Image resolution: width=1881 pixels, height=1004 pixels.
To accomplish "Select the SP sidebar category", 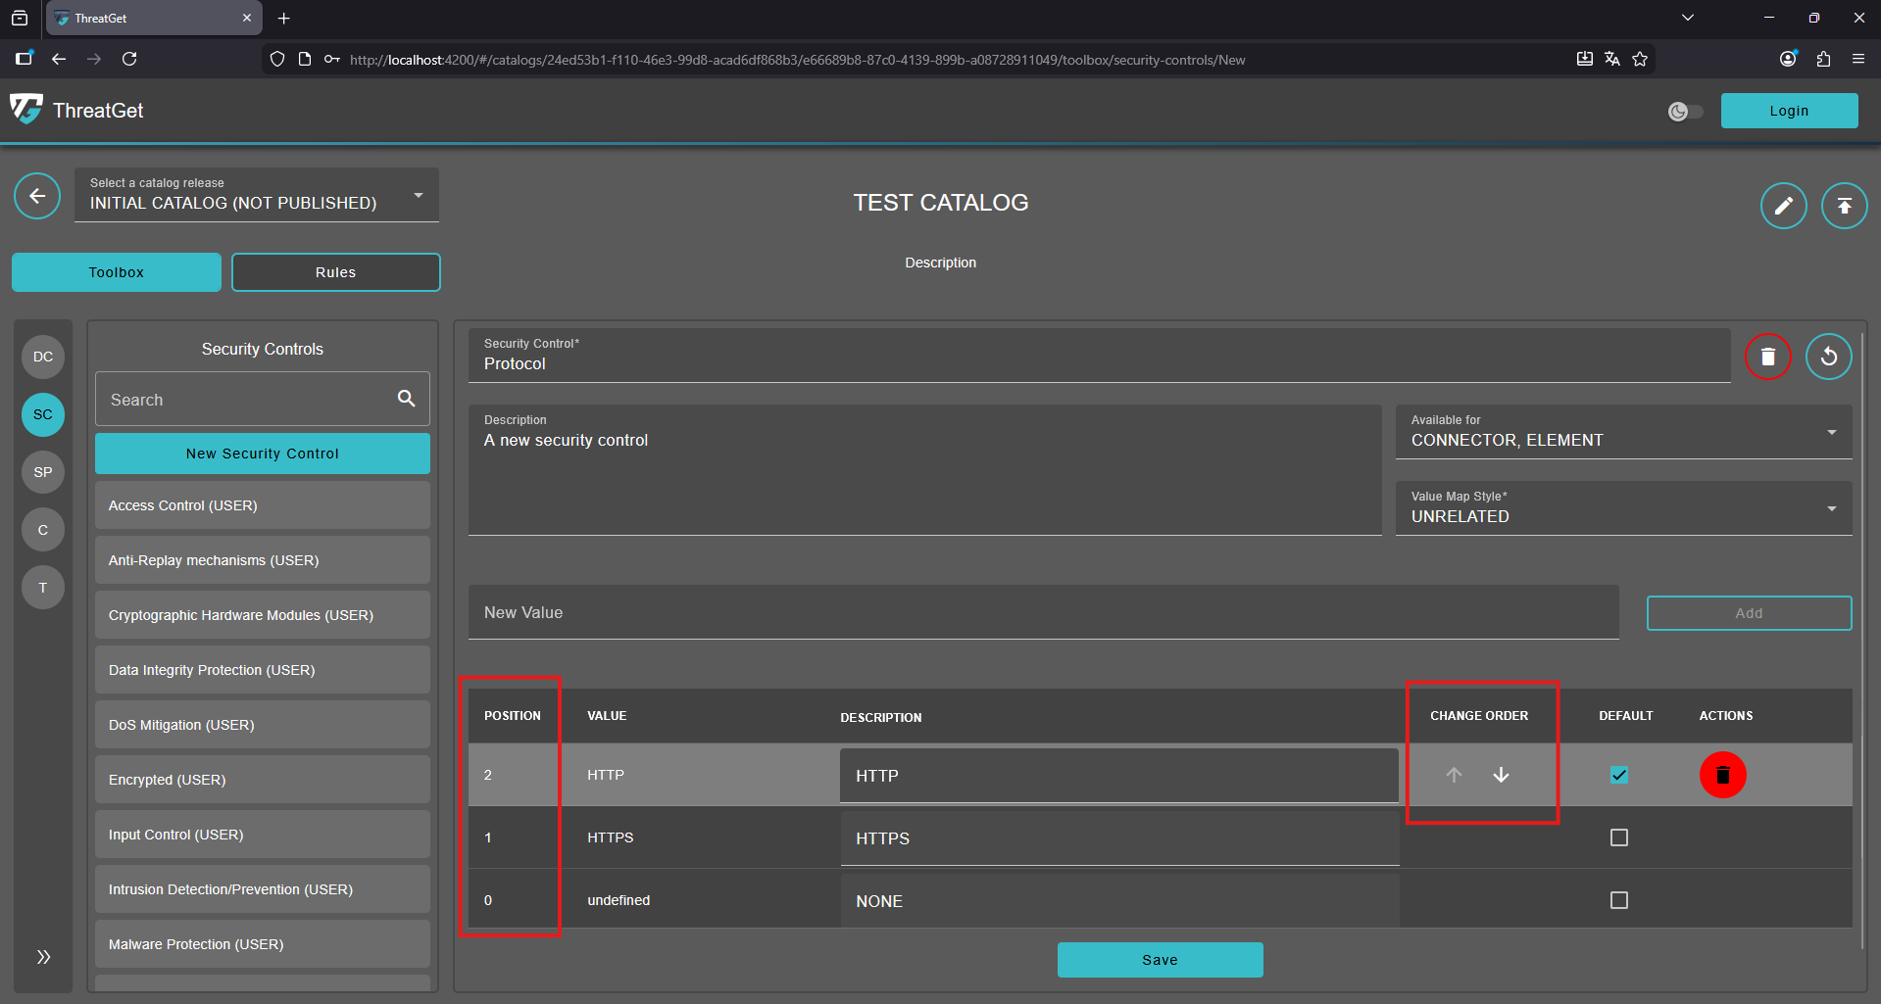I will click(43, 472).
